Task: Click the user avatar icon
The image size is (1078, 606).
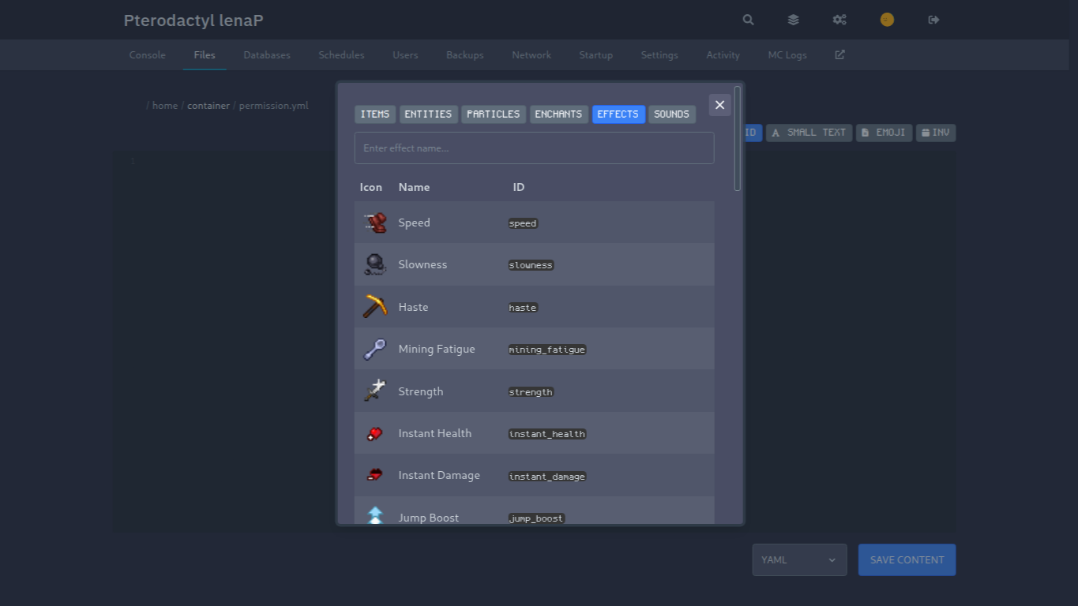Action: click(887, 20)
